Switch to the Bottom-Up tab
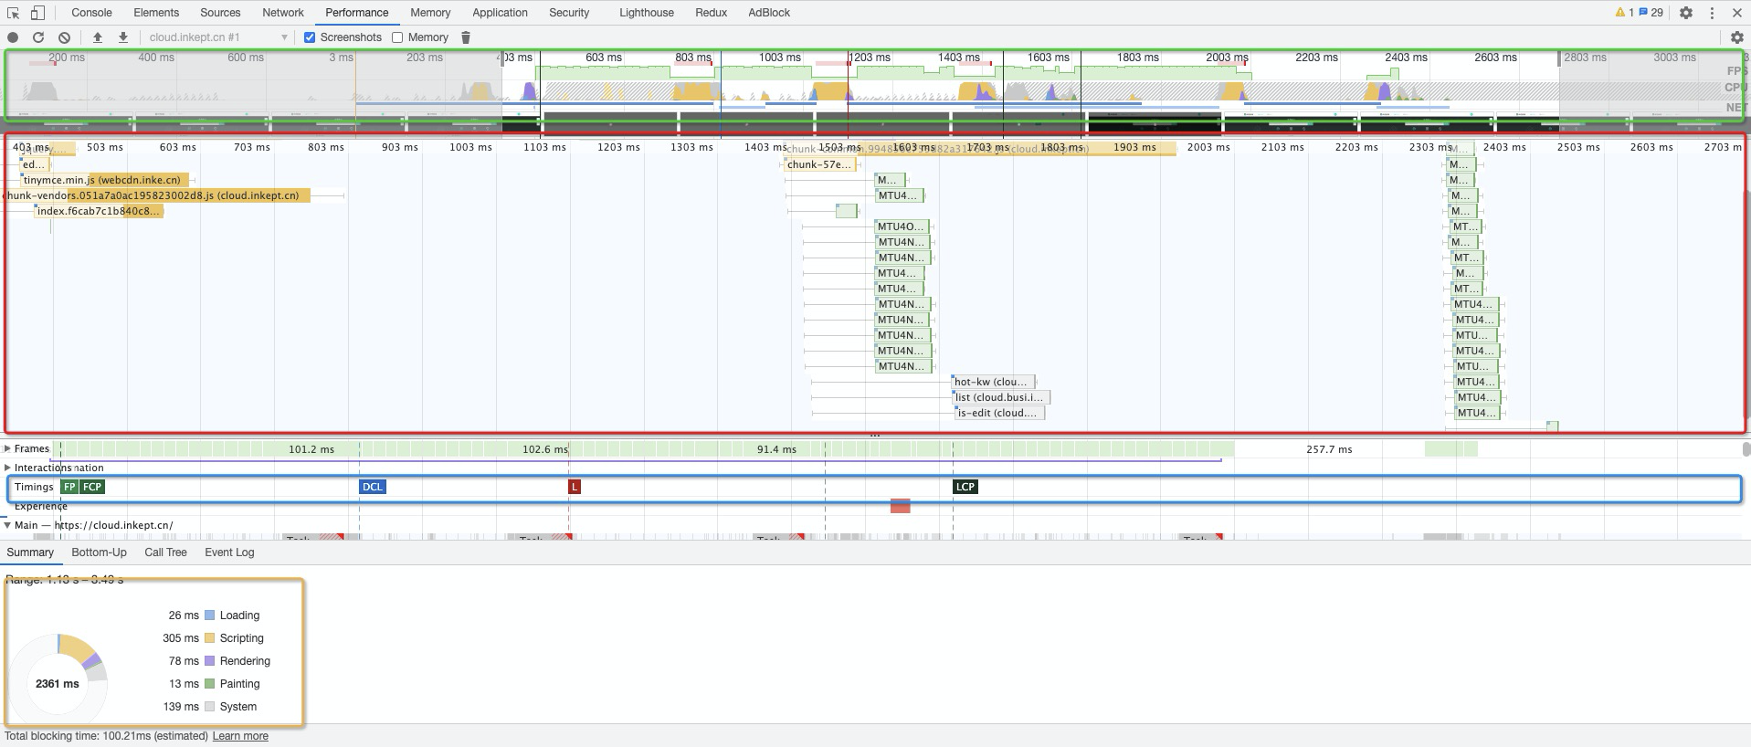The width and height of the screenshot is (1751, 747). point(99,552)
